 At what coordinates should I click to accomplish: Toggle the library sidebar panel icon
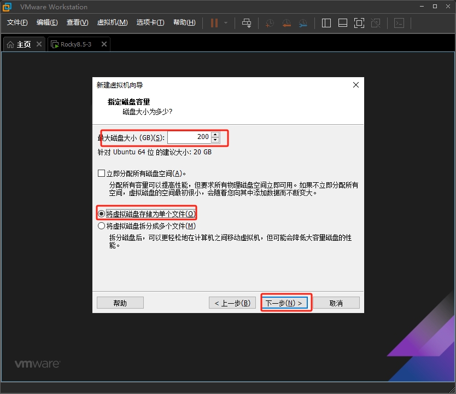click(326, 23)
